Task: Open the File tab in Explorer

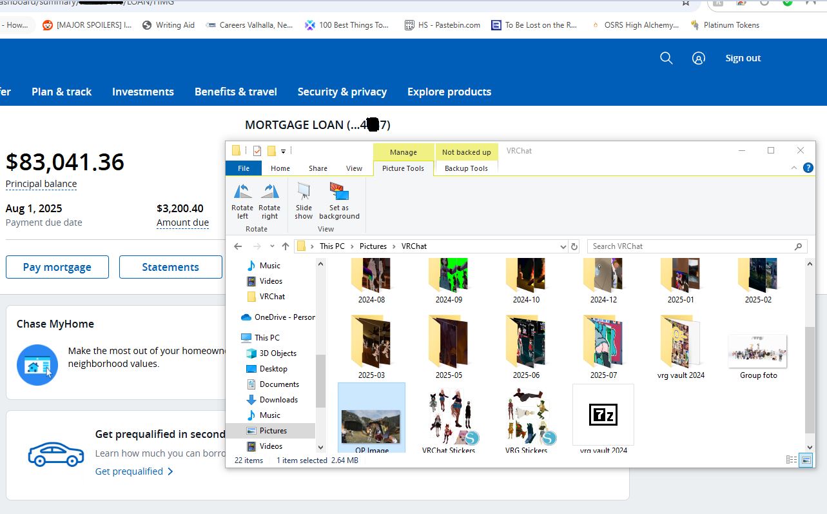Action: [244, 168]
